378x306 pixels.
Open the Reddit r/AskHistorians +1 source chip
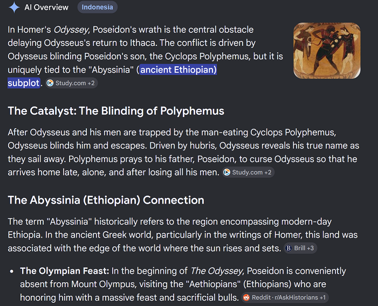coord(285,297)
